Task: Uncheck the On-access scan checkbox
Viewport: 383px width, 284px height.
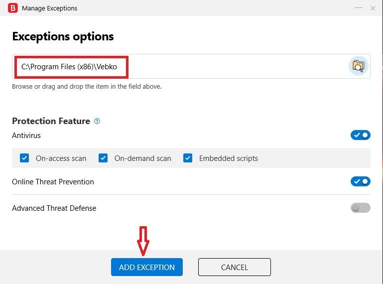Action: coord(24,158)
